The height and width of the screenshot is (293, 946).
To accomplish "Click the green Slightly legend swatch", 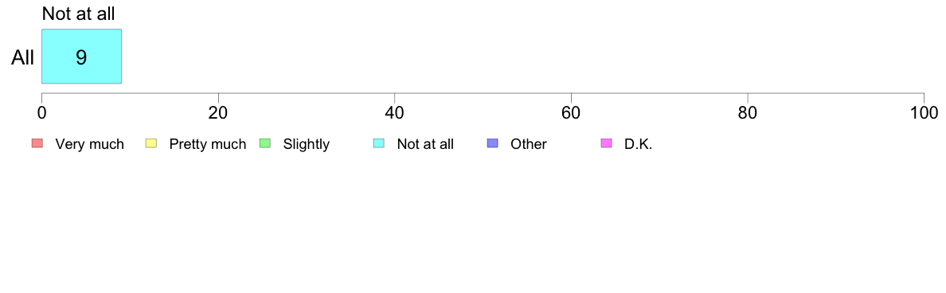I will 264,143.
